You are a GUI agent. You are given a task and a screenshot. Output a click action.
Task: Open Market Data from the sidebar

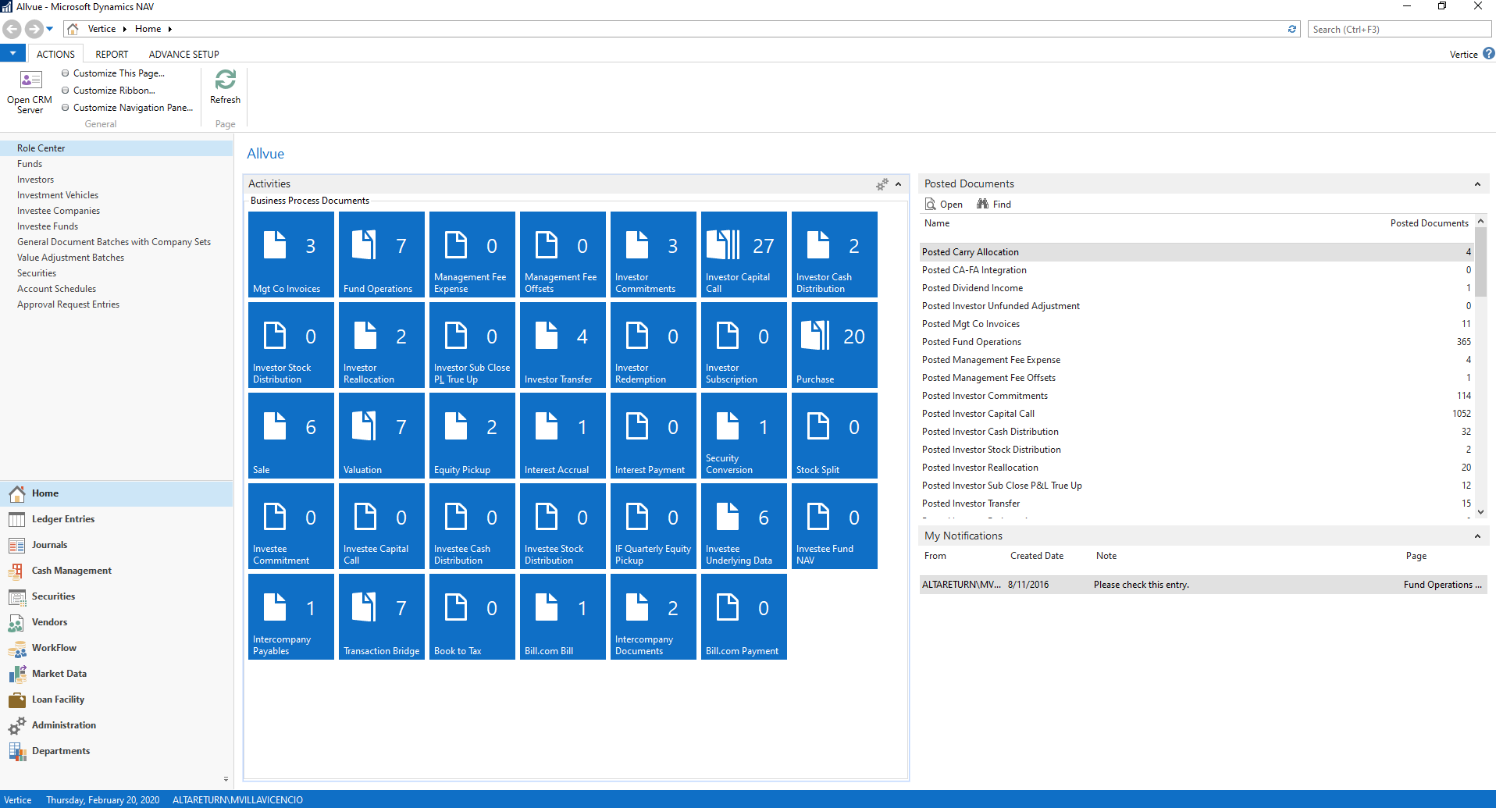(59, 673)
